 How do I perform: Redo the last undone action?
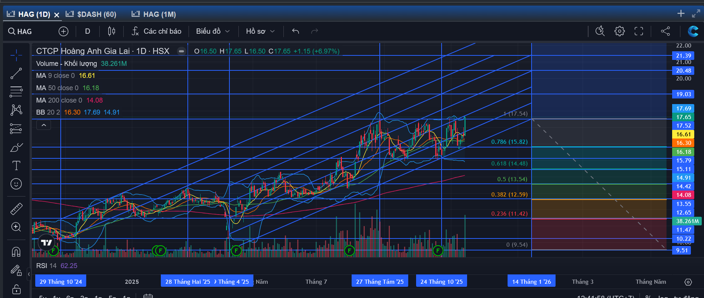[x=315, y=31]
